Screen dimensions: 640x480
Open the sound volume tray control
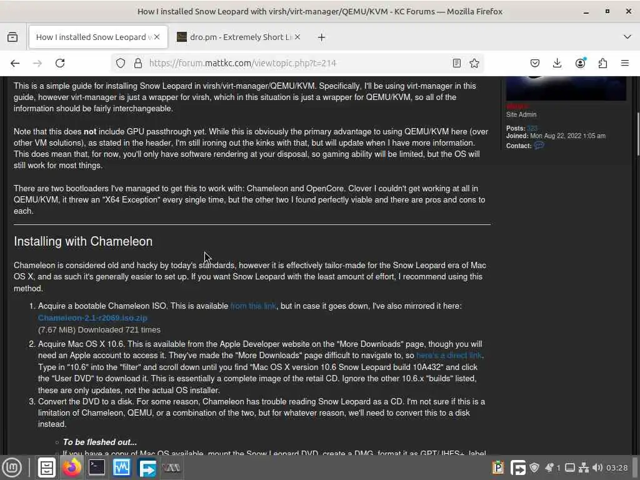597,467
